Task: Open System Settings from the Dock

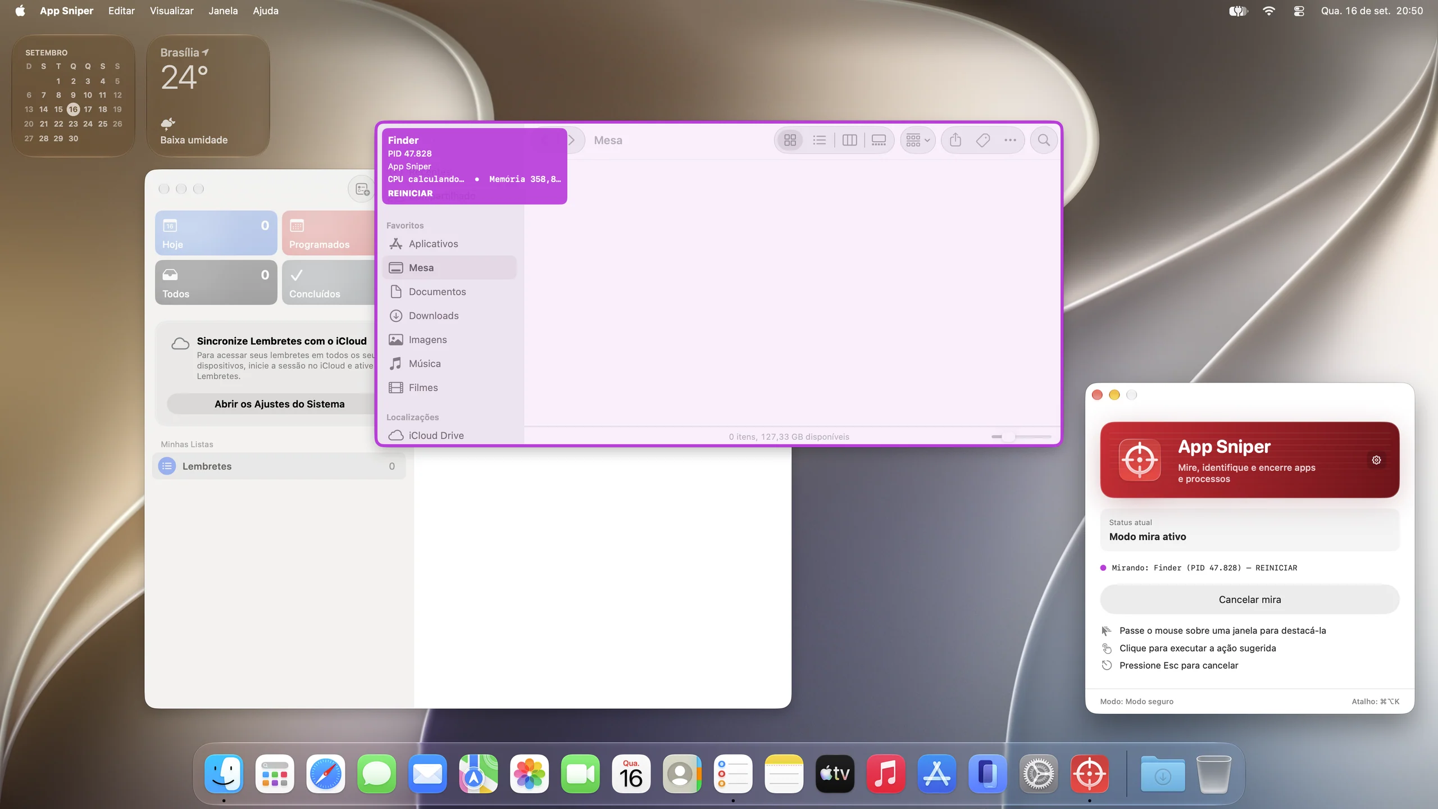Action: (x=1039, y=774)
